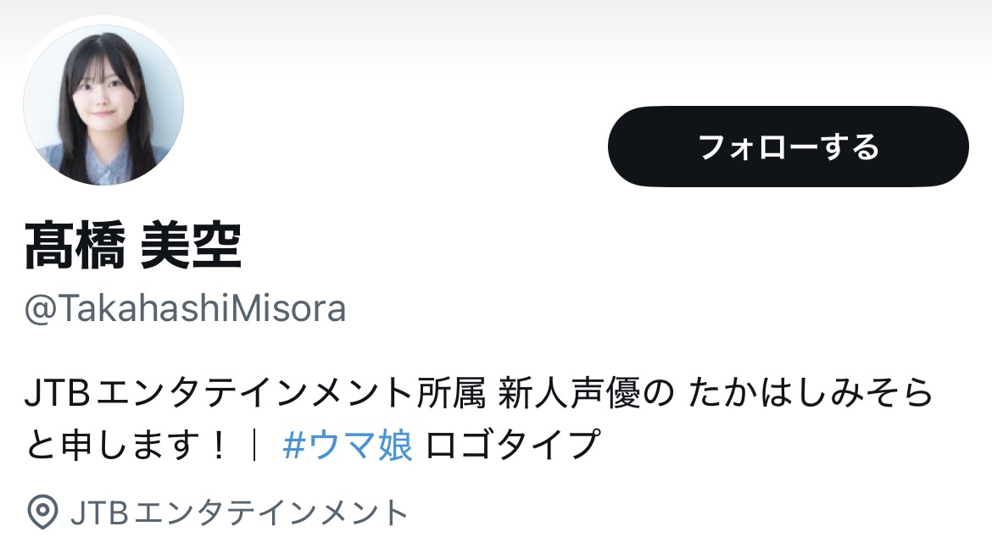Open the #ウマ娘 hashtag link
This screenshot has height=554, width=992.
(348, 445)
